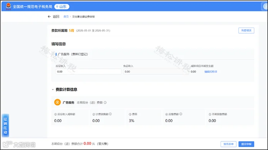Click the 3% 费率 value
Viewport: 268px width, 150px height.
point(131,121)
